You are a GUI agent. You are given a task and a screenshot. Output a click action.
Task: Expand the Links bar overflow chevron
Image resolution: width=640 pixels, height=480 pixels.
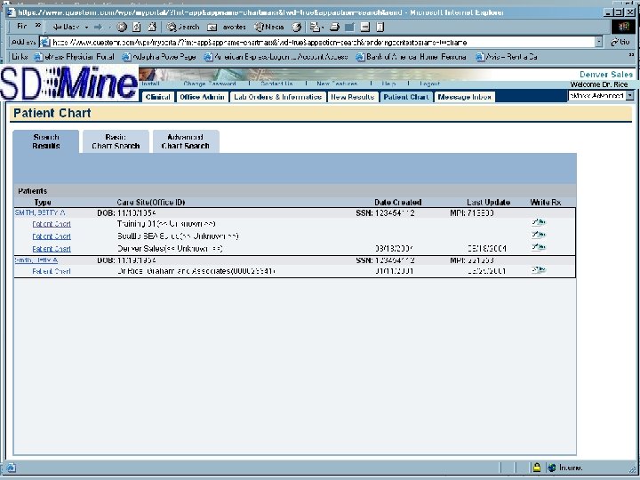pos(632,54)
